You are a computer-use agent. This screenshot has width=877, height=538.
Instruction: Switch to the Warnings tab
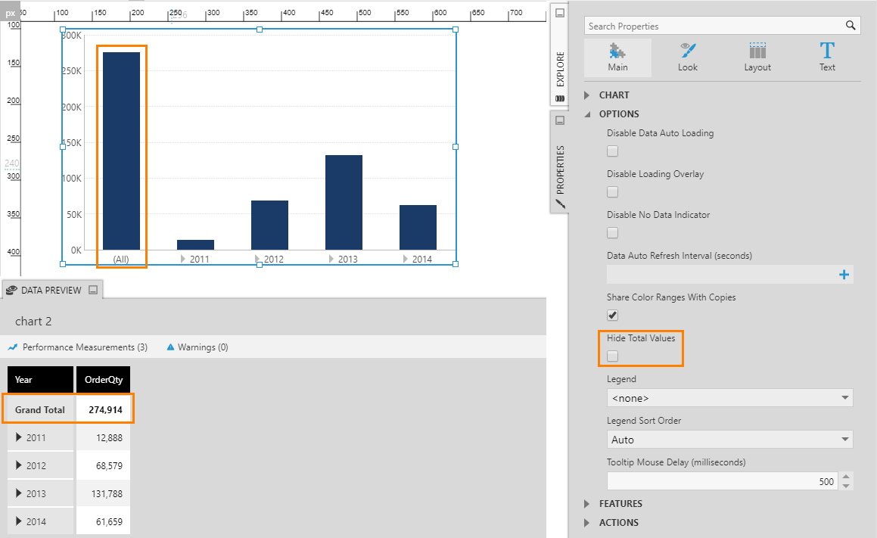click(x=197, y=347)
